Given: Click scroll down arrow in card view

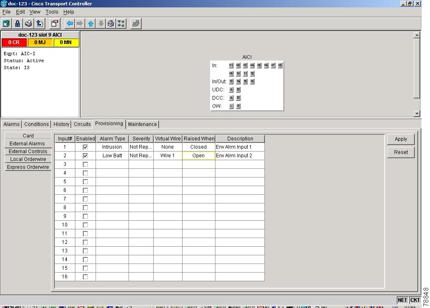Looking at the screenshot, I should point(417,113).
